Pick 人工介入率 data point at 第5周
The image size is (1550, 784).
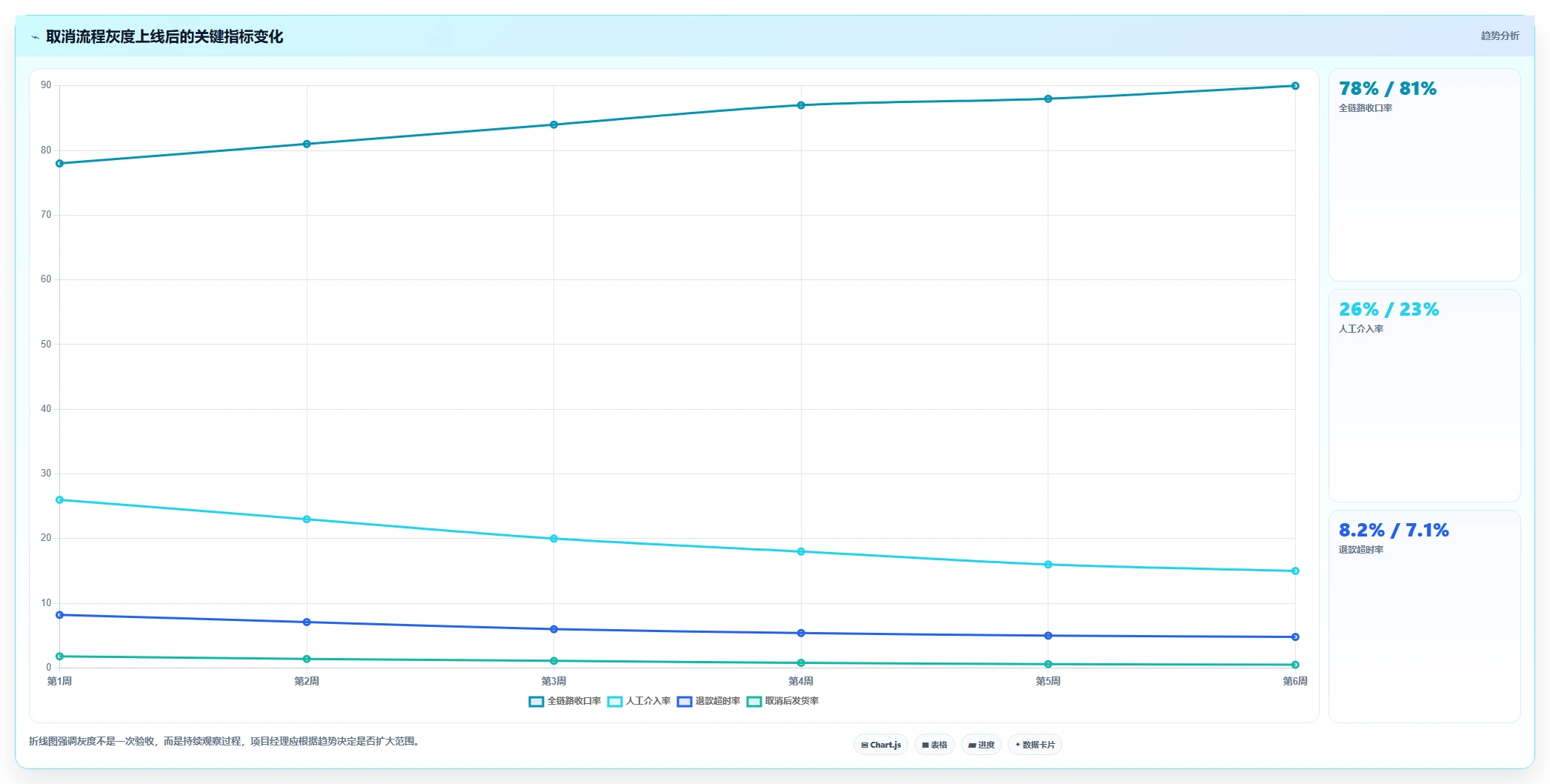pos(1048,565)
